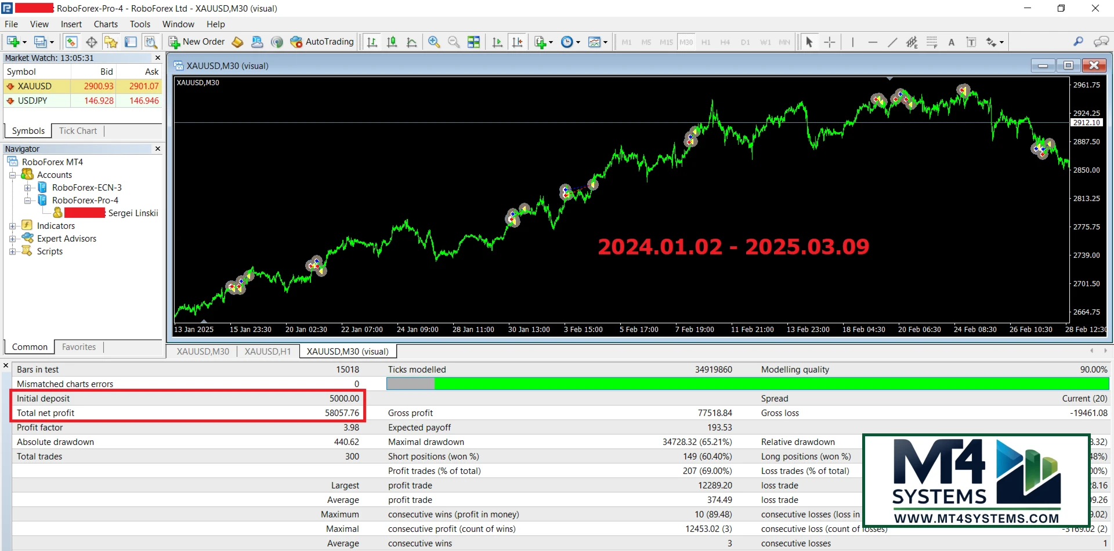Screen dimensions: 1114x551
Task: Zoom in on the chart
Action: click(433, 42)
